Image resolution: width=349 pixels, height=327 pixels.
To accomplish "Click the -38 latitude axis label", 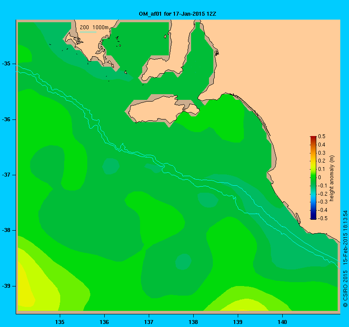I will (x=6, y=230).
